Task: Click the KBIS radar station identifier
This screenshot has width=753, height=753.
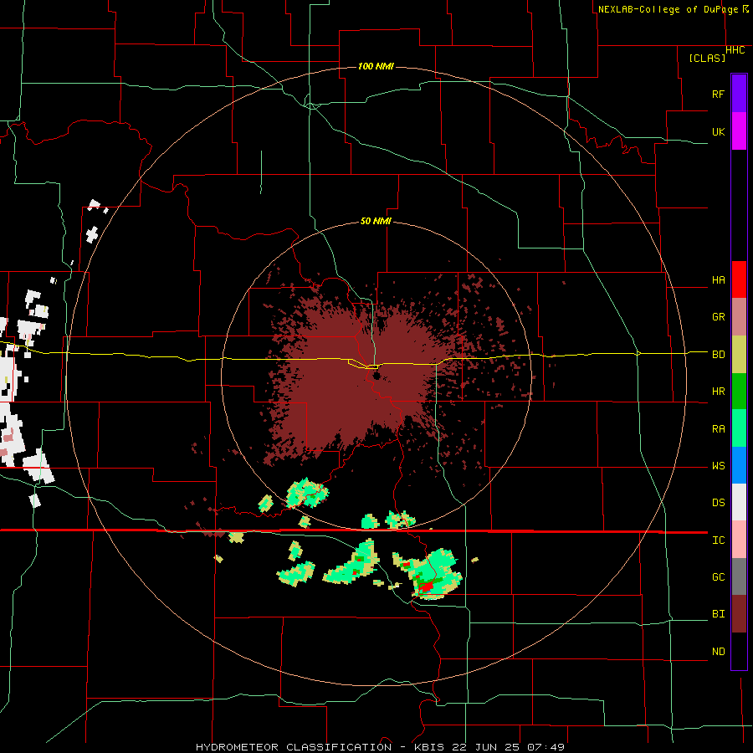Action: (429, 747)
